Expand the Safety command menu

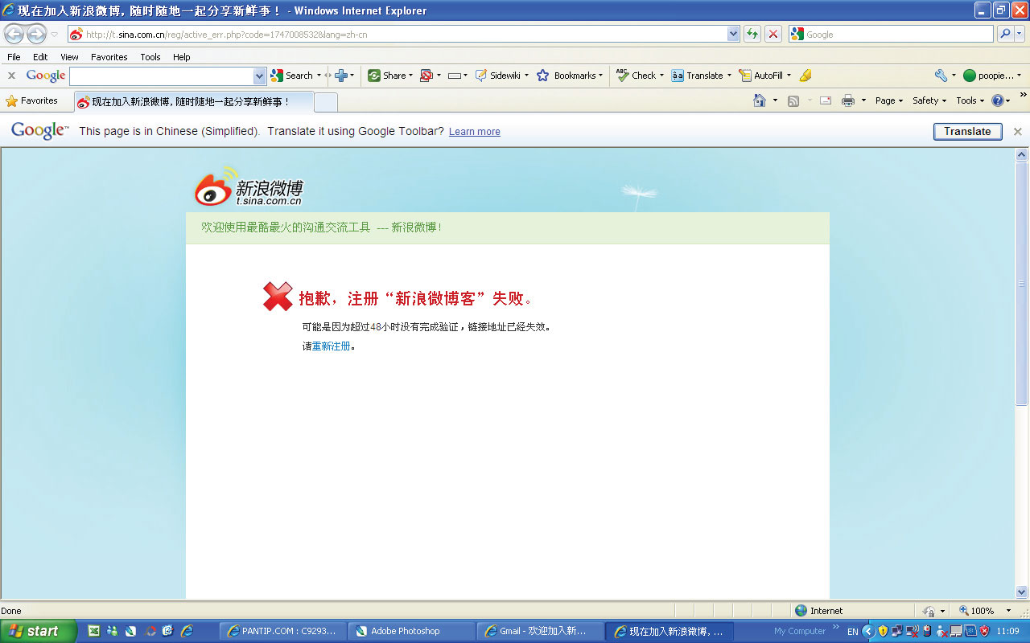[930, 100]
